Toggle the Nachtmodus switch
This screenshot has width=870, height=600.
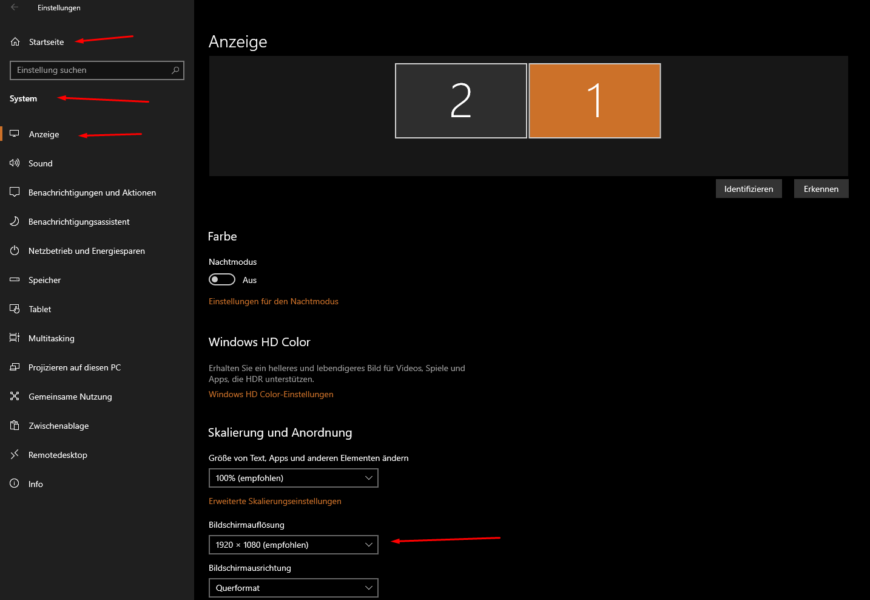pyautogui.click(x=222, y=279)
